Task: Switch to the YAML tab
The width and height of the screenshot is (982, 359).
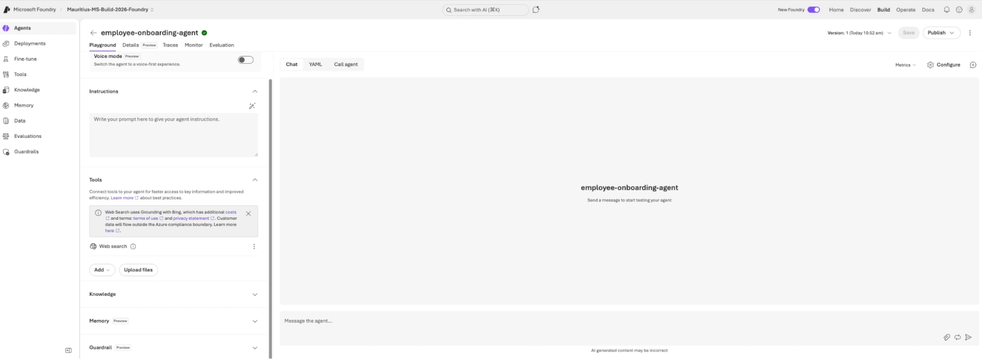Action: (x=315, y=64)
